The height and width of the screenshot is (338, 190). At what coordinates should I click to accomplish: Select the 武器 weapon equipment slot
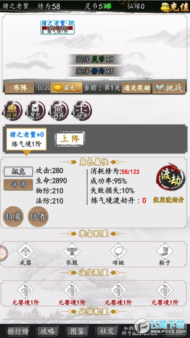(26, 254)
